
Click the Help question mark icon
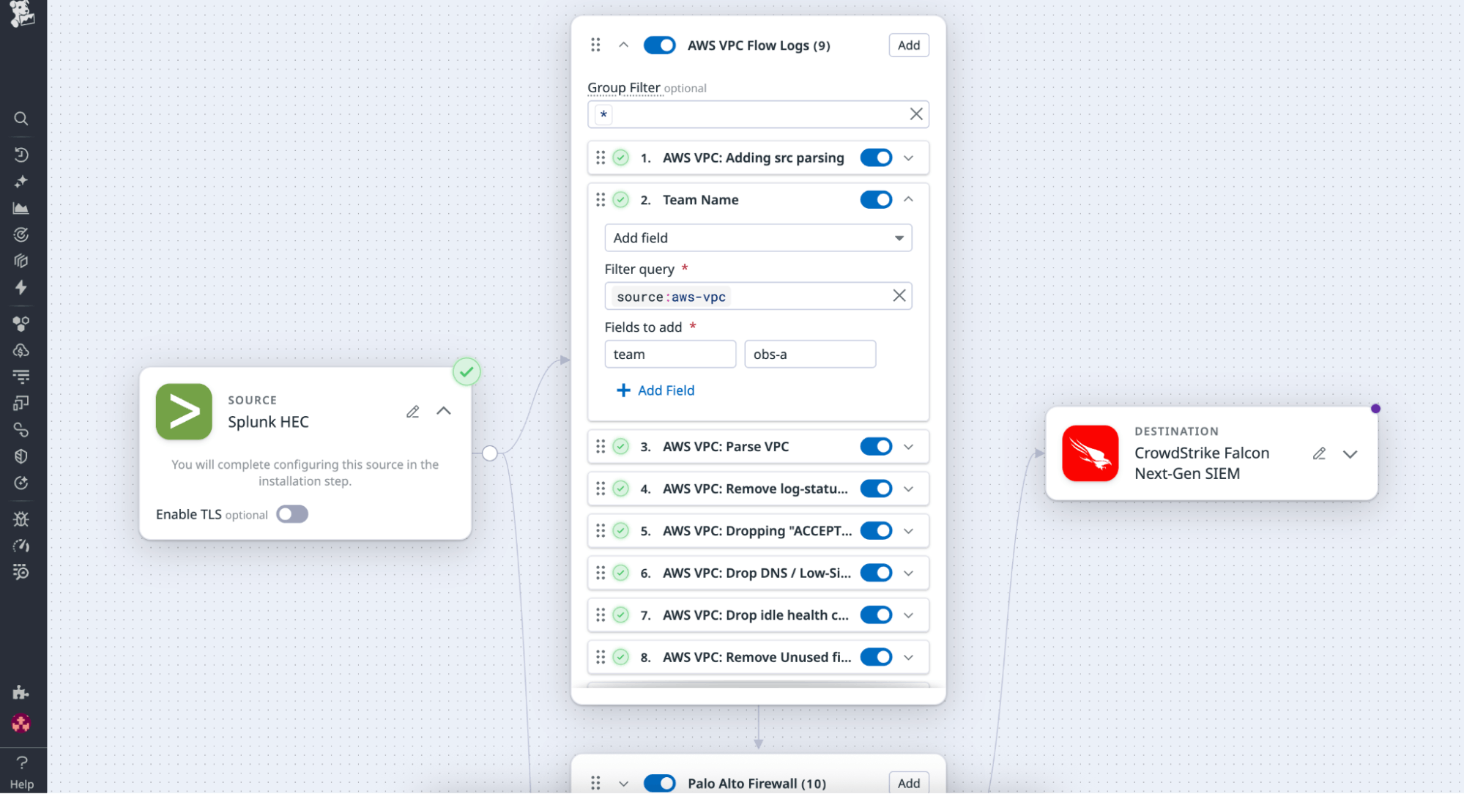coord(21,763)
